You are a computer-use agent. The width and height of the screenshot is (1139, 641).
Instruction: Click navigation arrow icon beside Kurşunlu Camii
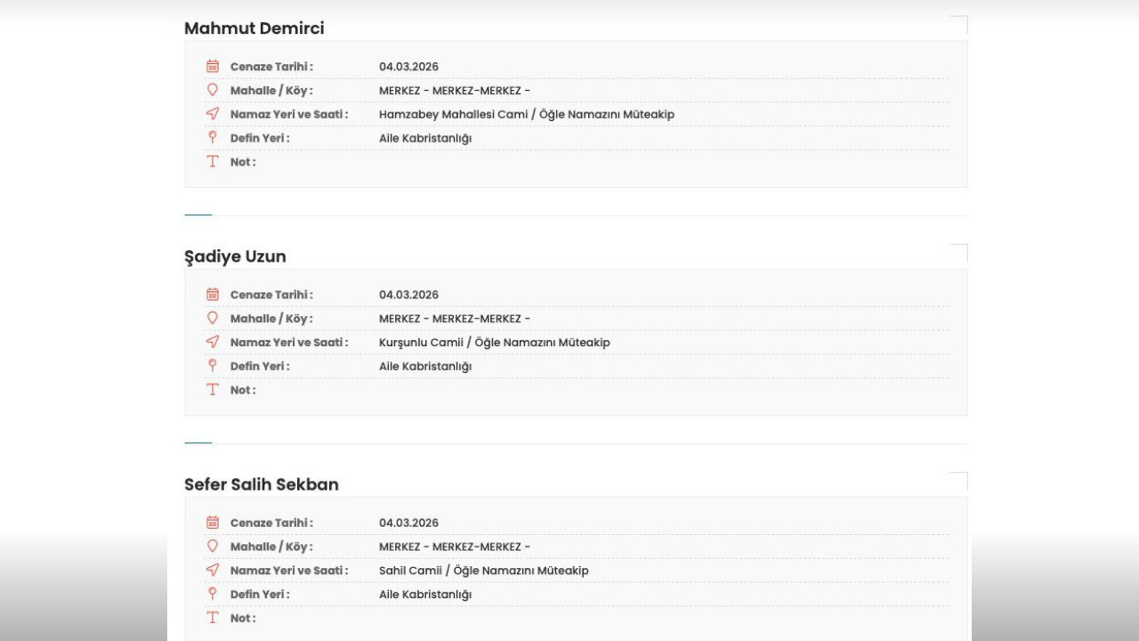tap(213, 342)
